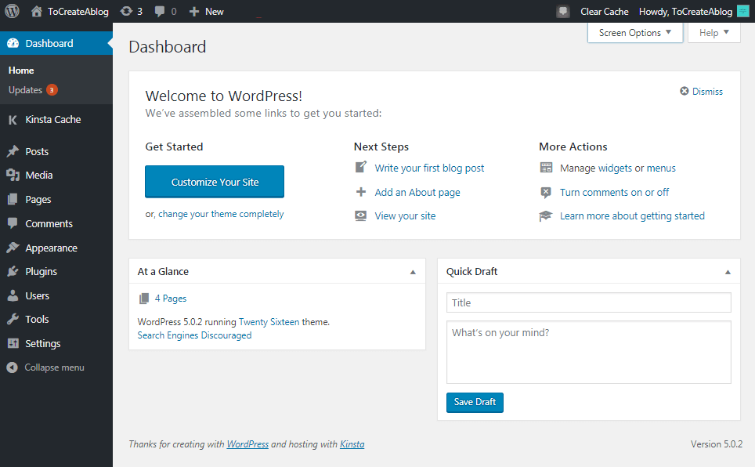Open the View your site link
The height and width of the screenshot is (467, 755).
coord(405,216)
